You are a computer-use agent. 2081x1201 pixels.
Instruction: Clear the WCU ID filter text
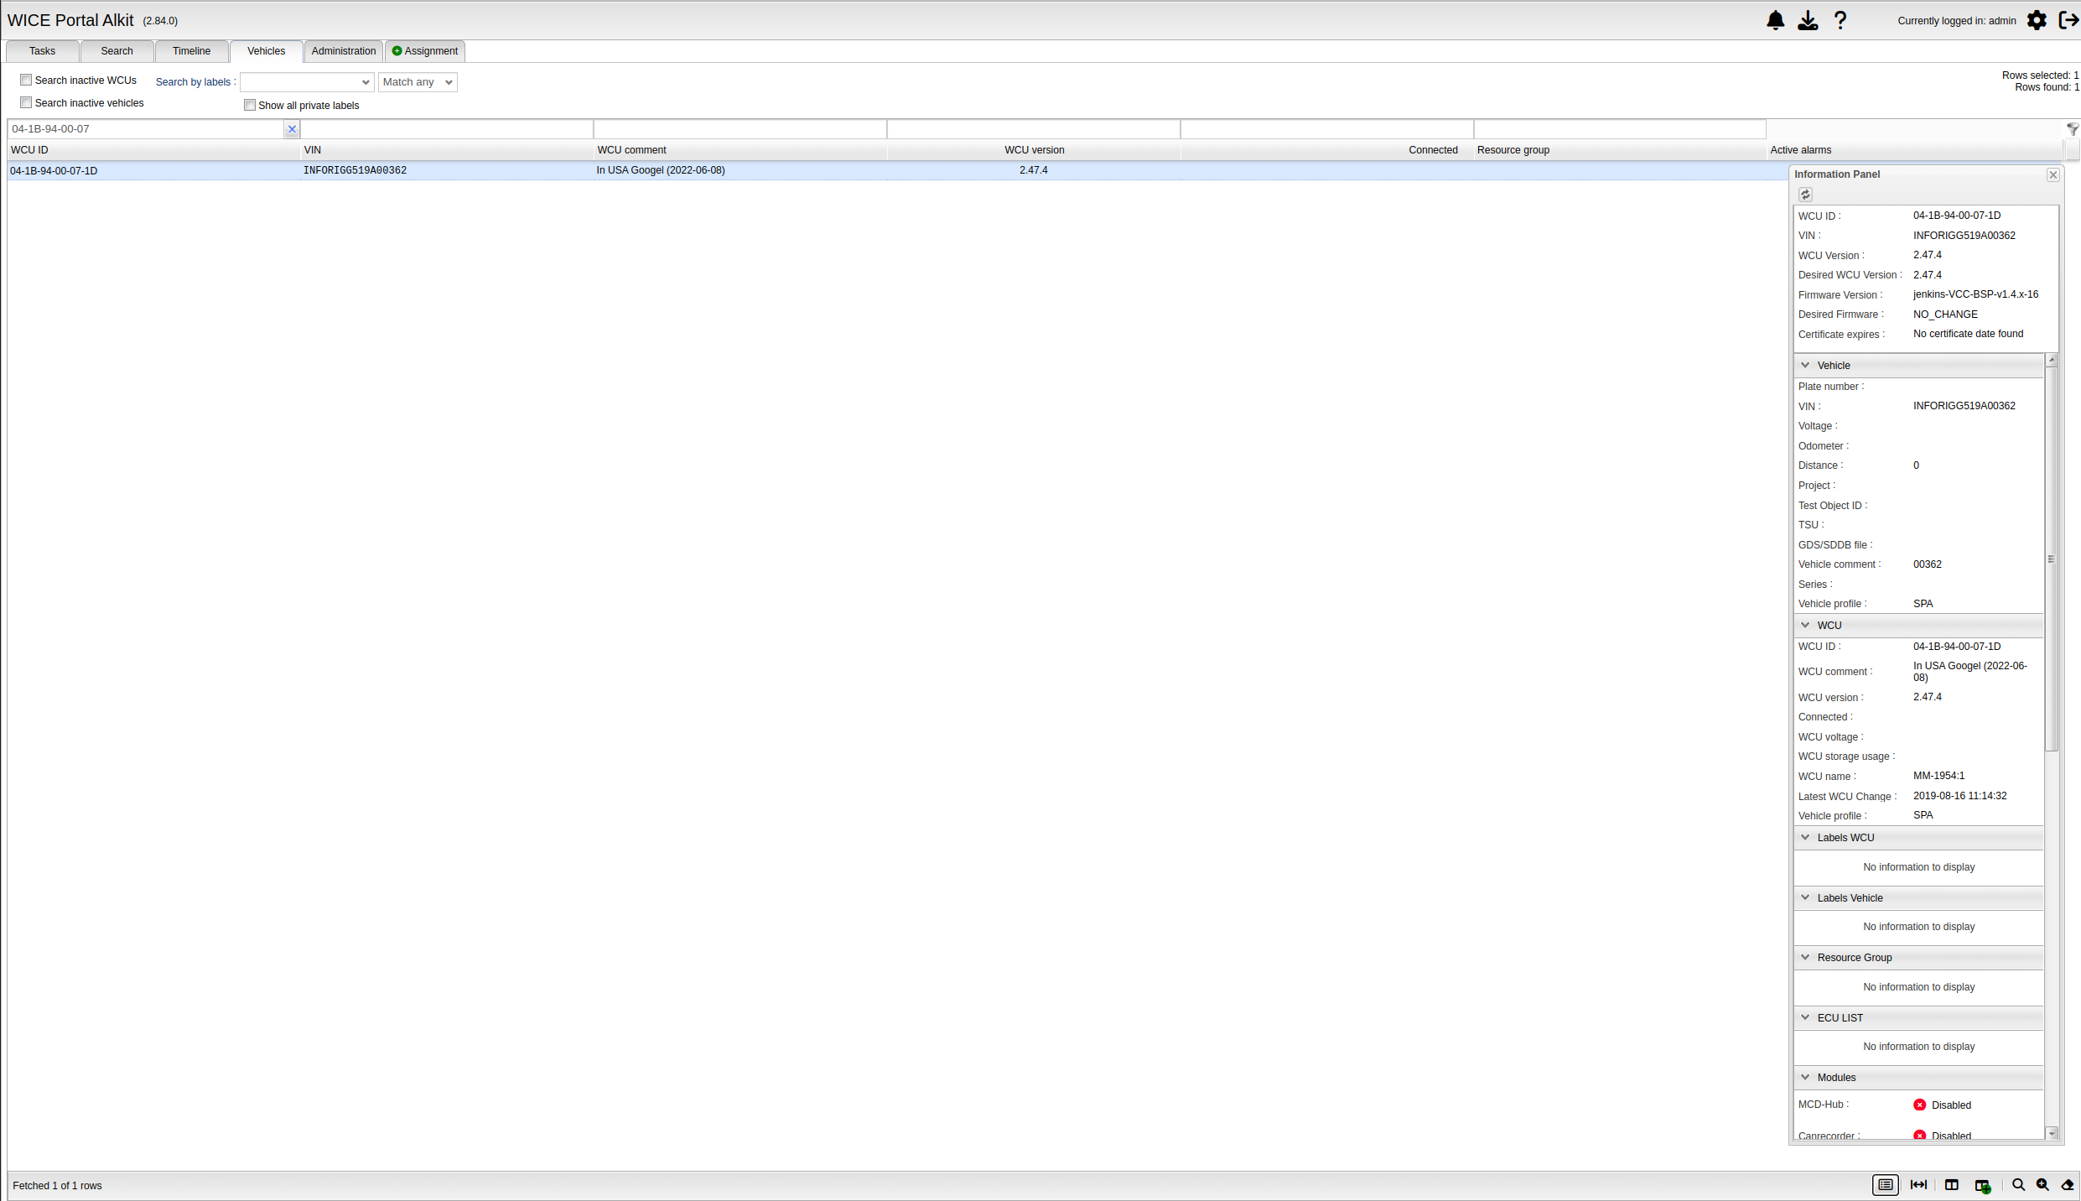click(292, 129)
